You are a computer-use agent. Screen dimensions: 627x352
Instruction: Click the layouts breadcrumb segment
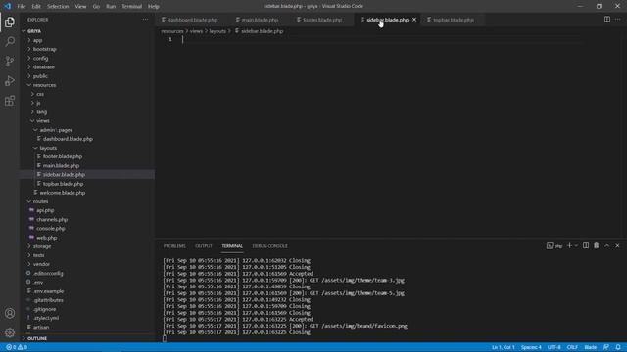(217, 31)
